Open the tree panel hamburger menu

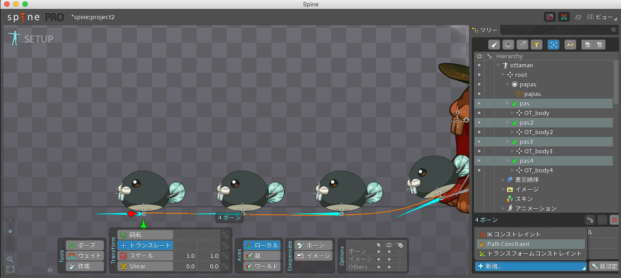pyautogui.click(x=613, y=30)
